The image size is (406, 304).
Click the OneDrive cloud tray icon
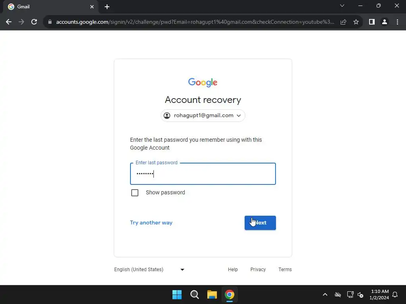tap(338, 294)
